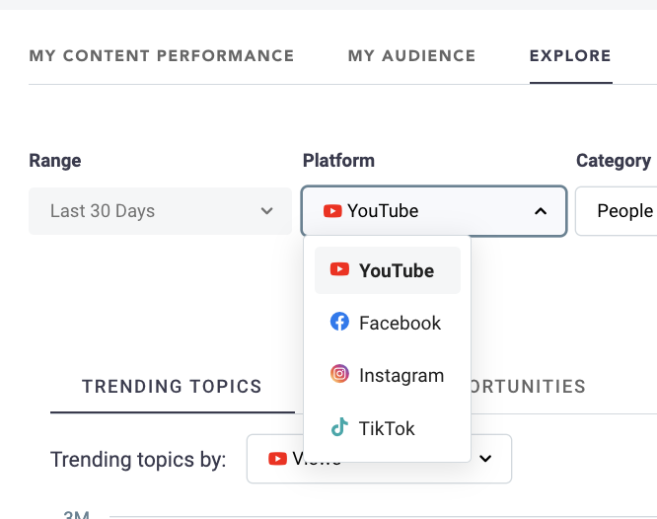Open the Last 30 Days range selector
657x519 pixels.
tap(160, 211)
